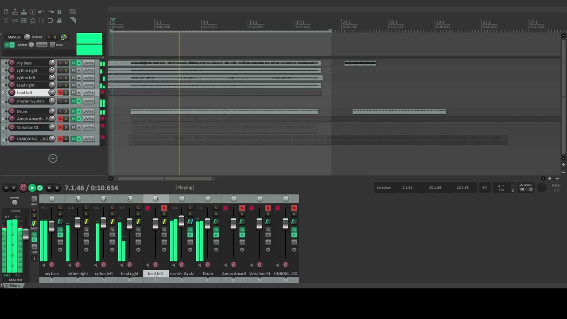The width and height of the screenshot is (567, 319).
Task: Open TRIM envelope on rythm right track
Action: pos(89,70)
